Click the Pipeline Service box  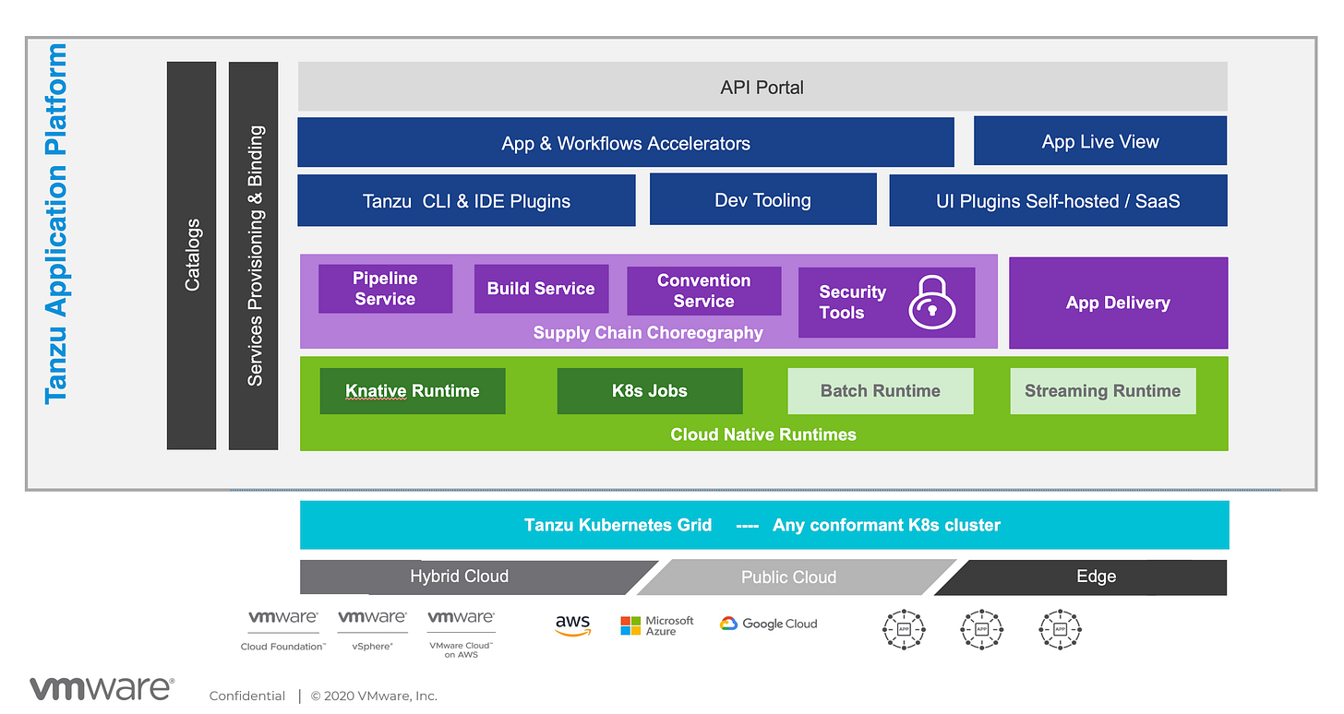coord(385,289)
